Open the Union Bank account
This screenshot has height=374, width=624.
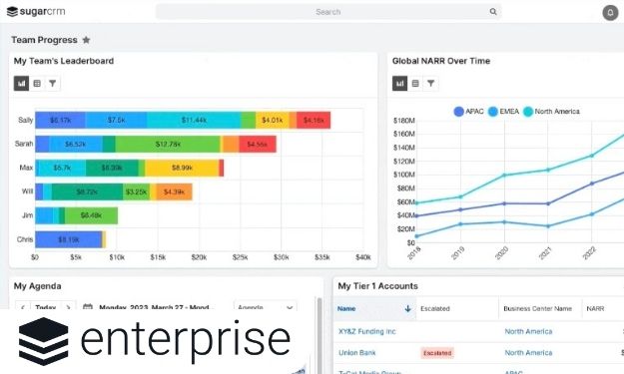pyautogui.click(x=357, y=352)
